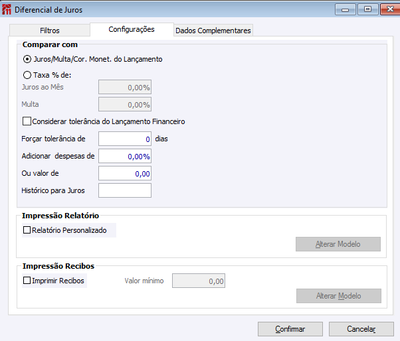Click the Diferencial de Juros app icon
Viewport: 400px width, 341px height.
[x=7, y=9]
